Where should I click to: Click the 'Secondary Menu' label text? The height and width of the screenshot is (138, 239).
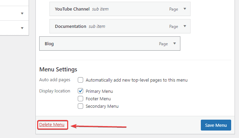(102, 106)
